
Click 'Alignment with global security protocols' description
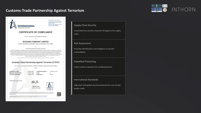point(97,87)
